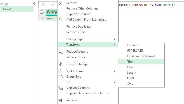
Task: Confirm formula with checkmark icon
Action: pos(53,5)
